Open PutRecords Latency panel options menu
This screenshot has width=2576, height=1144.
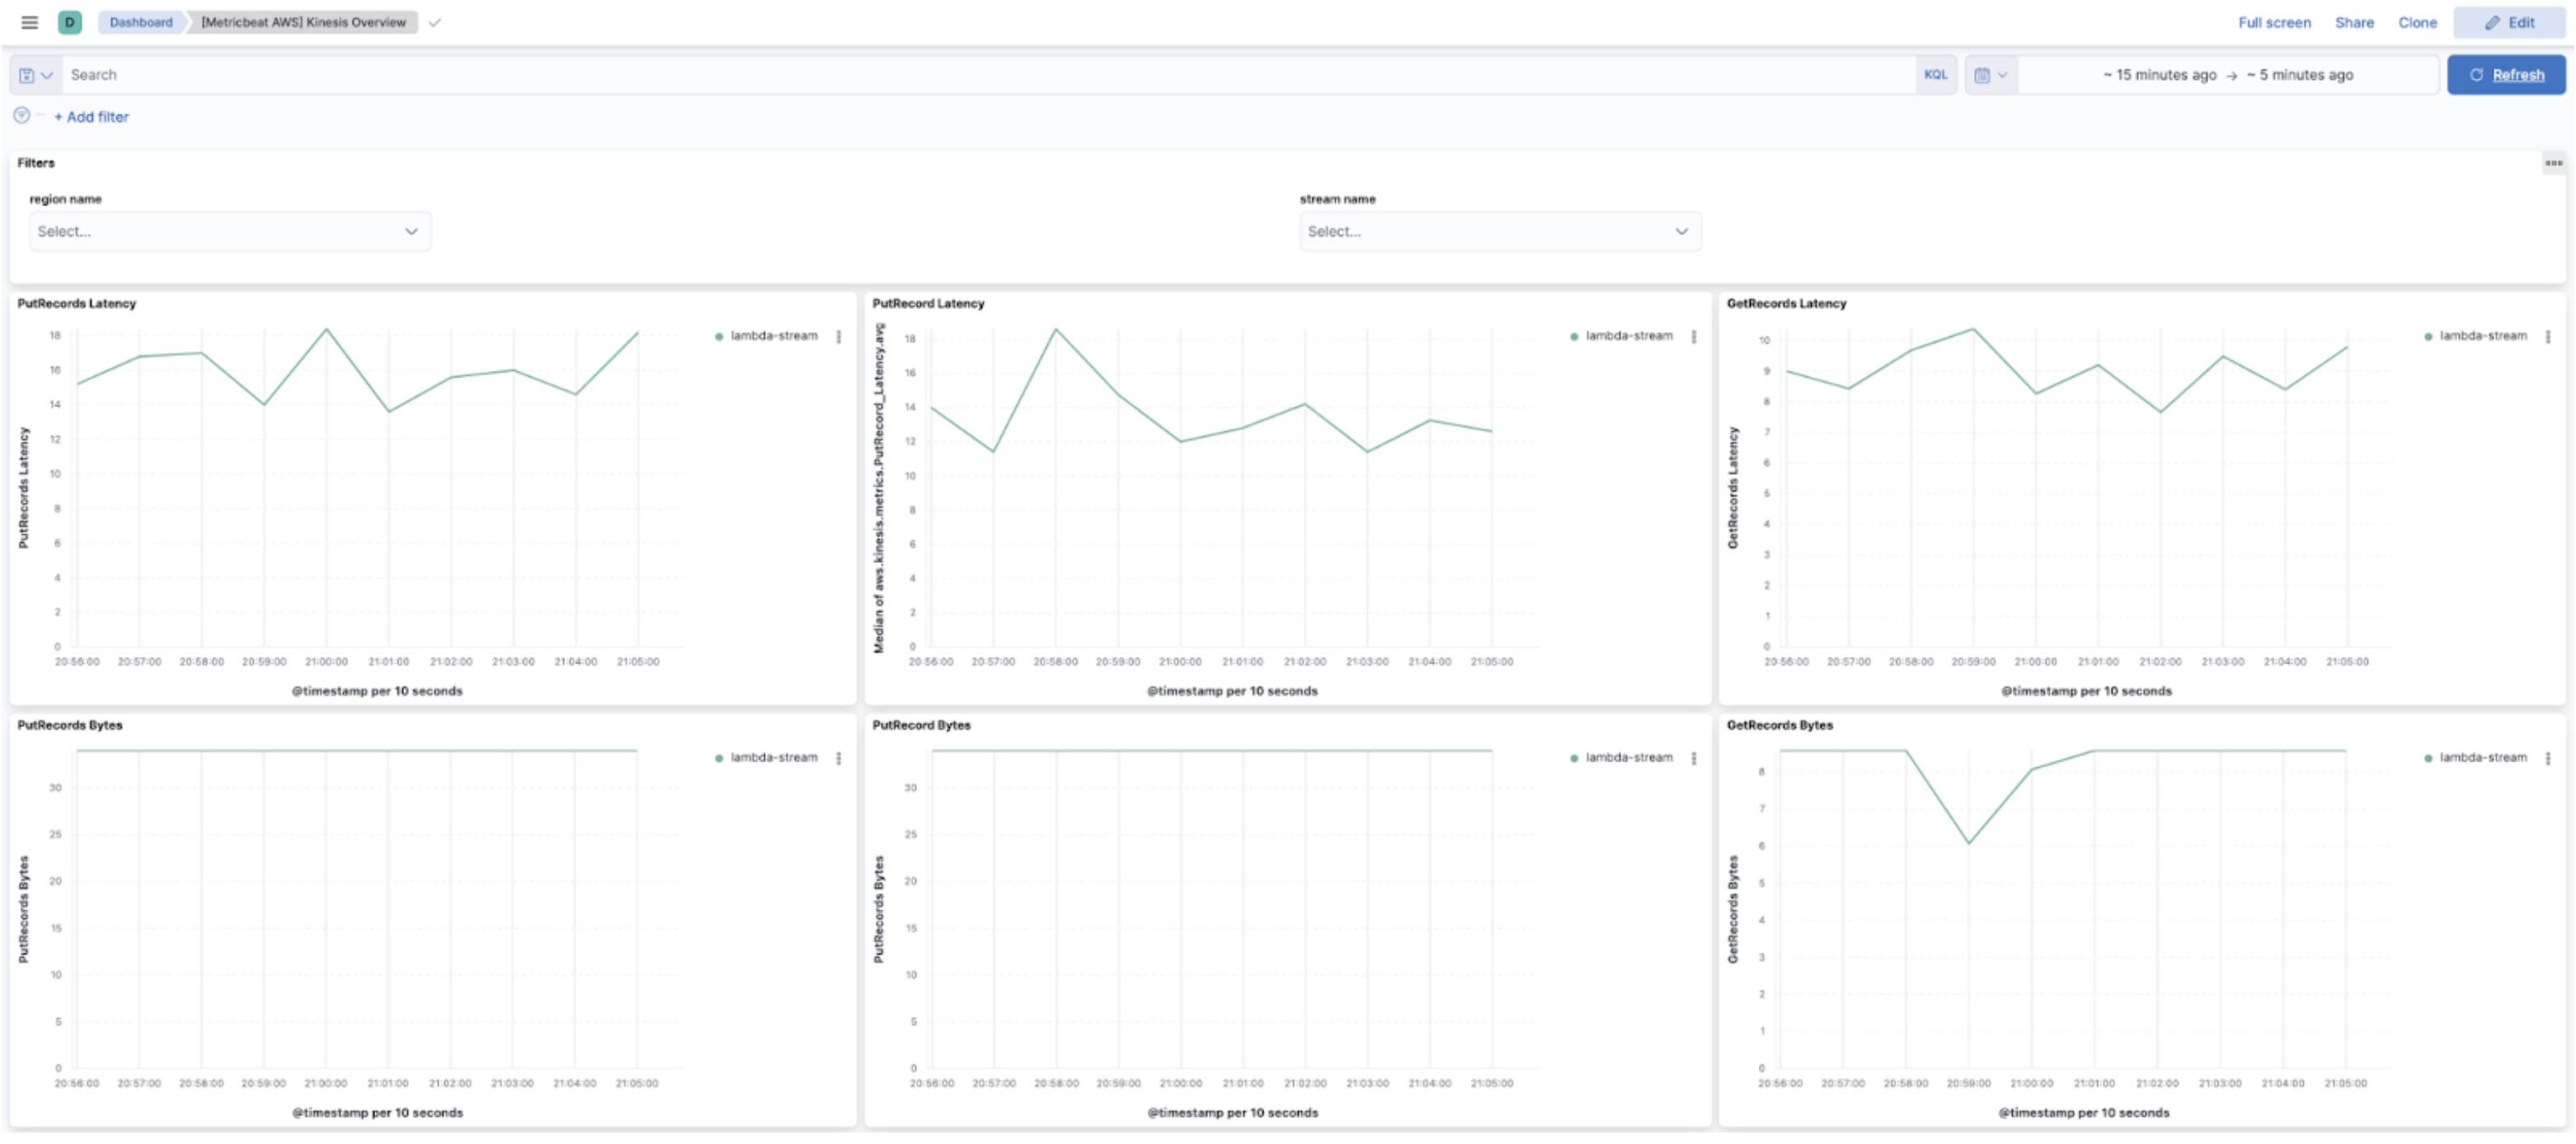839,335
